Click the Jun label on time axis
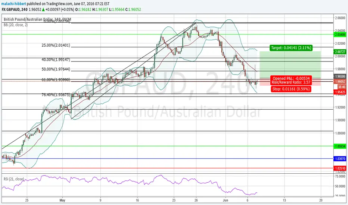Screen dimensions: 348x205 coord(225,201)
